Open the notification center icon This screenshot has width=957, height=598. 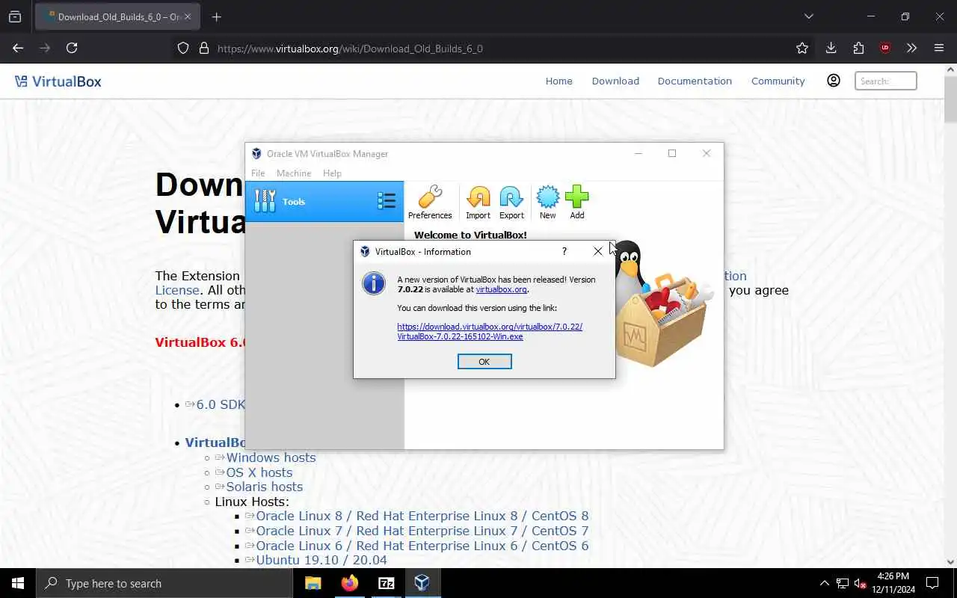tap(932, 583)
